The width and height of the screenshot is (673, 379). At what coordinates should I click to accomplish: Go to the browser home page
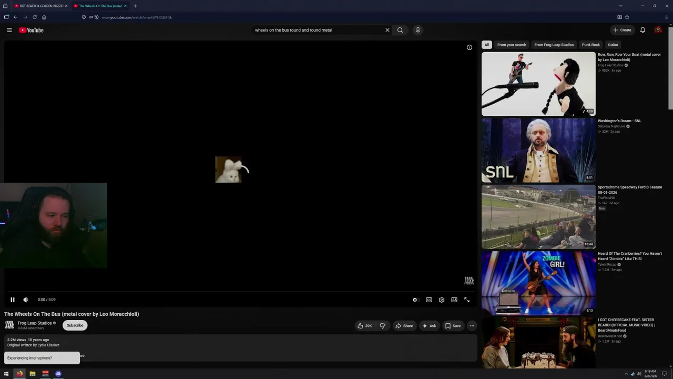coord(44,17)
